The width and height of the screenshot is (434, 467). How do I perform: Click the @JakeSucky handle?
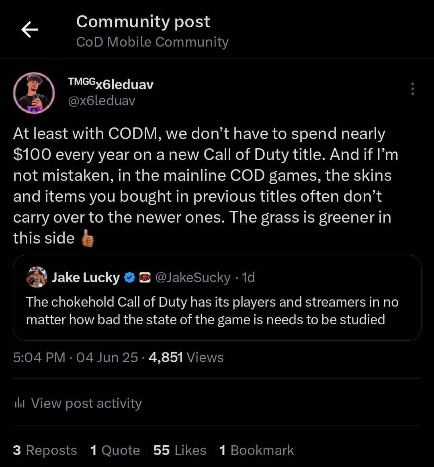click(x=193, y=278)
